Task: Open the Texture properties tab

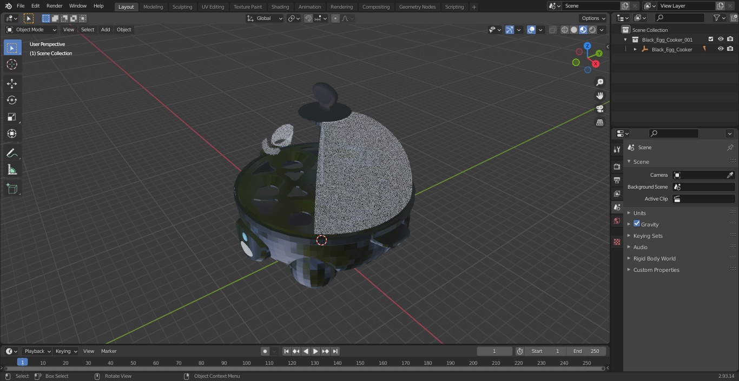Action: point(617,242)
